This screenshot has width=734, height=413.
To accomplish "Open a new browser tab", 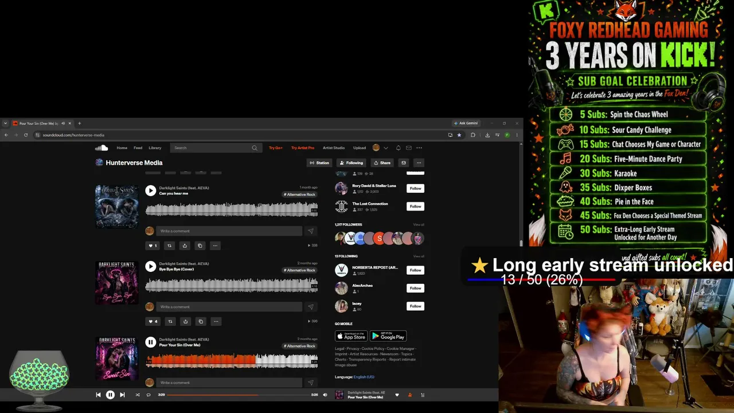I will click(80, 123).
